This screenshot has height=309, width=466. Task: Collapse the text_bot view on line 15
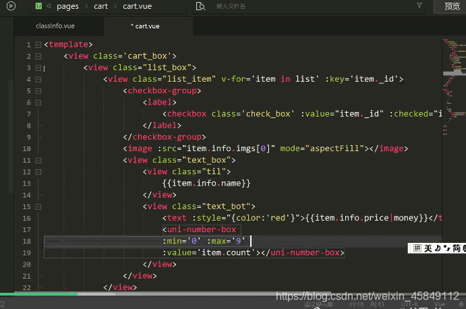tap(38, 206)
